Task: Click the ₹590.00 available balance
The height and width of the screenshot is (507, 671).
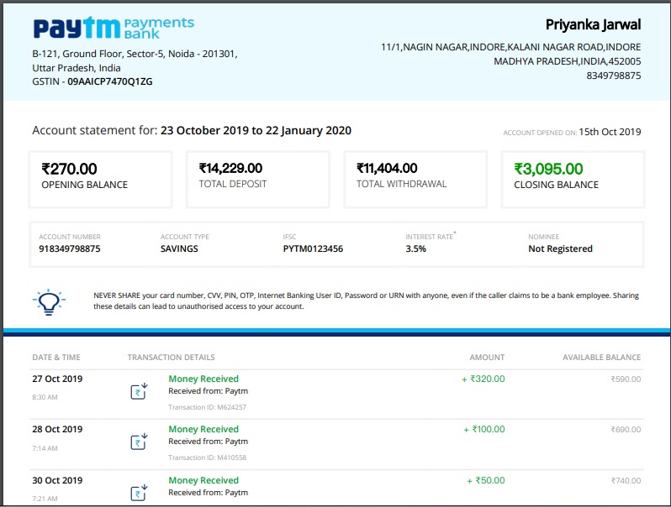Action: [x=626, y=379]
